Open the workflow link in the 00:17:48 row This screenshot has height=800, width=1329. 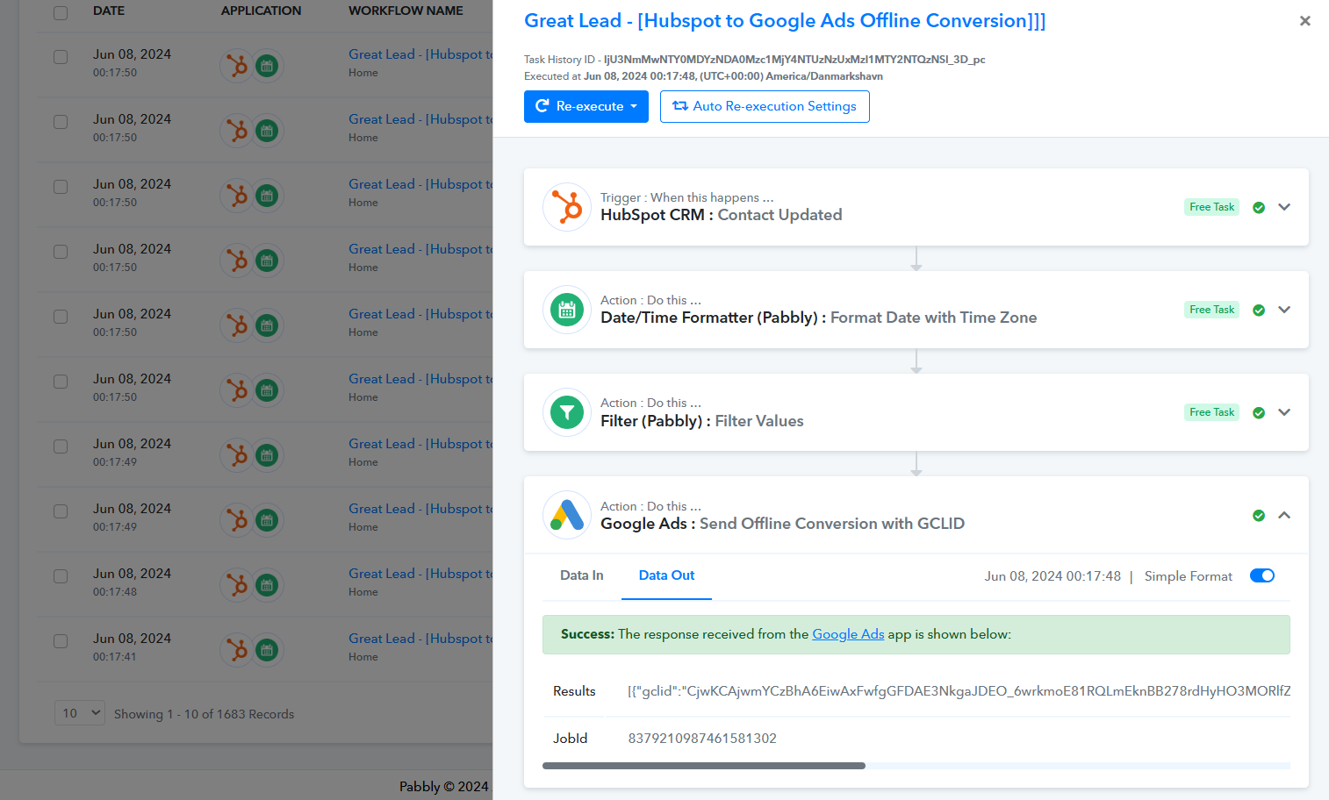420,574
